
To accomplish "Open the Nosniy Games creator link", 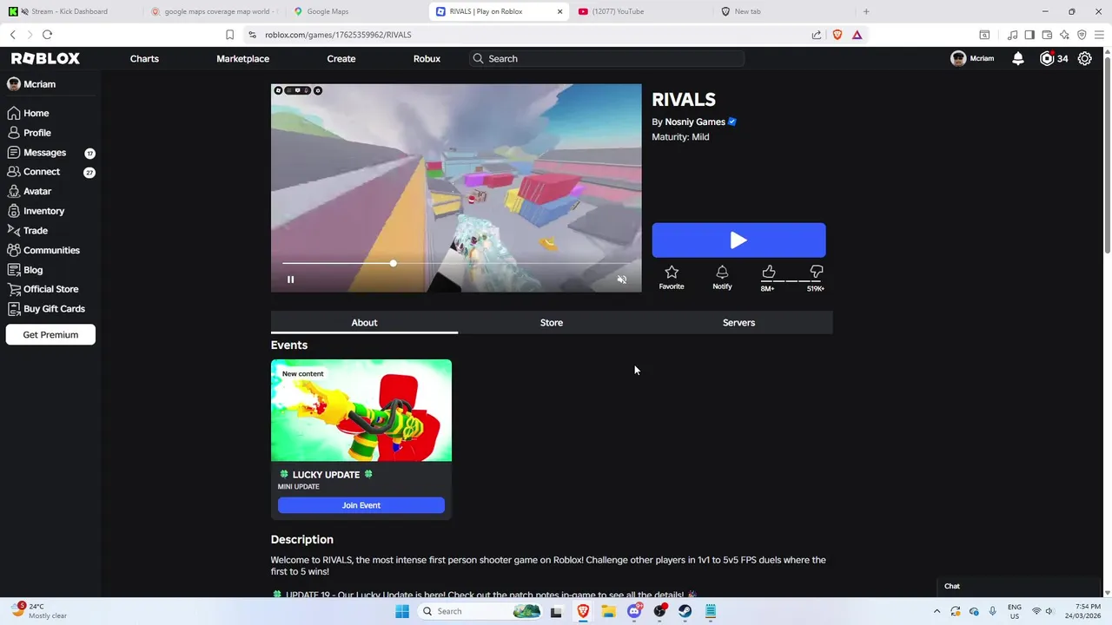I will pos(695,122).
